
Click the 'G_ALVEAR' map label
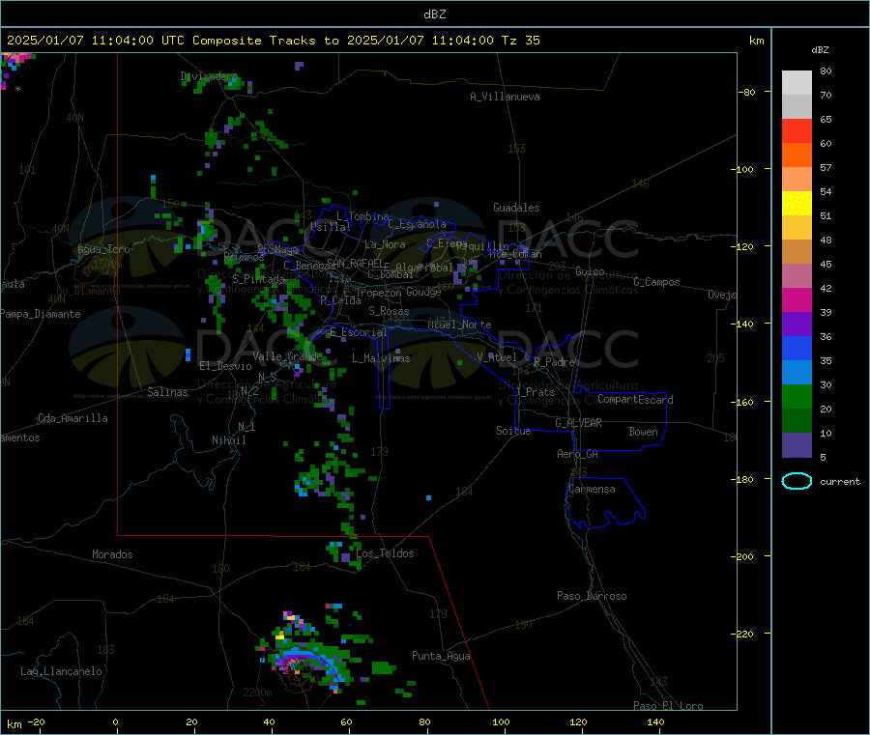578,423
